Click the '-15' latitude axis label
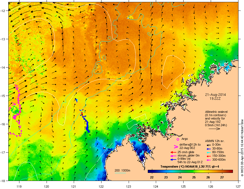244x189 pixels. pyautogui.click(x=3, y=96)
